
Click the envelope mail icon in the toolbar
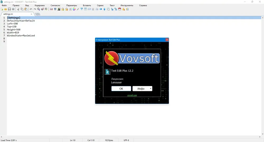pos(89,9)
